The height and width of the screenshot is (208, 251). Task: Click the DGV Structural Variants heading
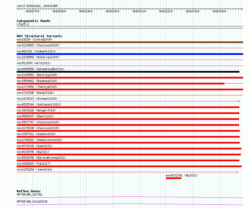(39, 36)
